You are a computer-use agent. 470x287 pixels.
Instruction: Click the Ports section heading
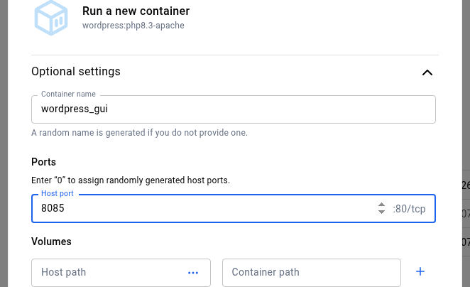pos(43,162)
